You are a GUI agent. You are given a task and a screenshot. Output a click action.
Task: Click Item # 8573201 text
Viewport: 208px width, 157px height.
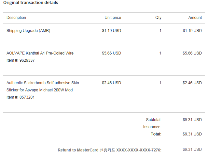pos(21,97)
